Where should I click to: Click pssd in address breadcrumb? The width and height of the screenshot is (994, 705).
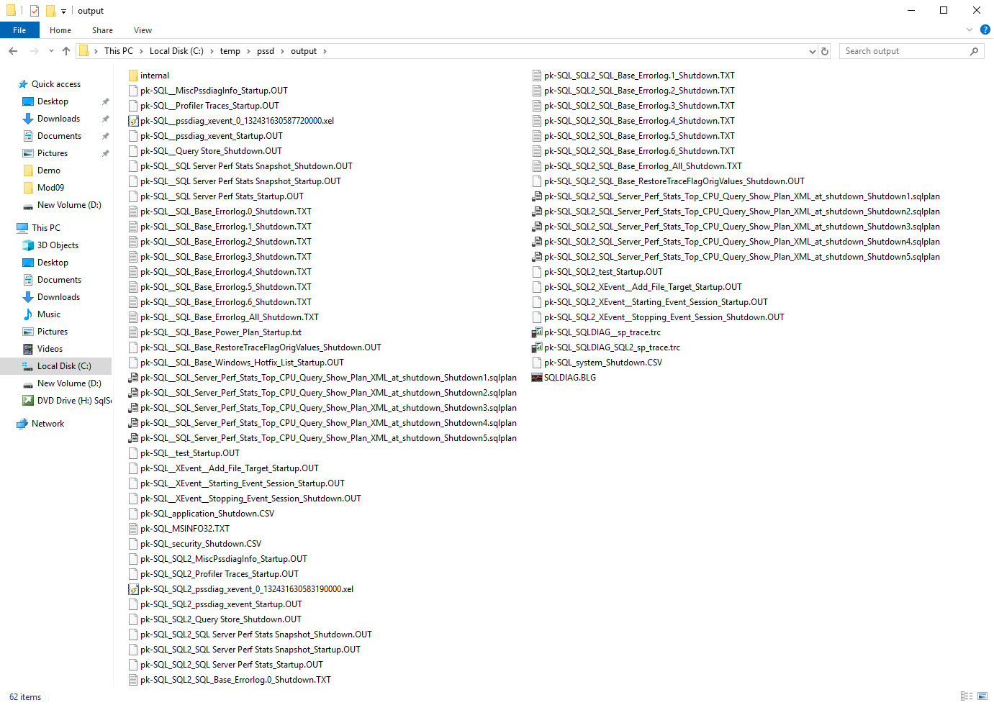pyautogui.click(x=266, y=51)
